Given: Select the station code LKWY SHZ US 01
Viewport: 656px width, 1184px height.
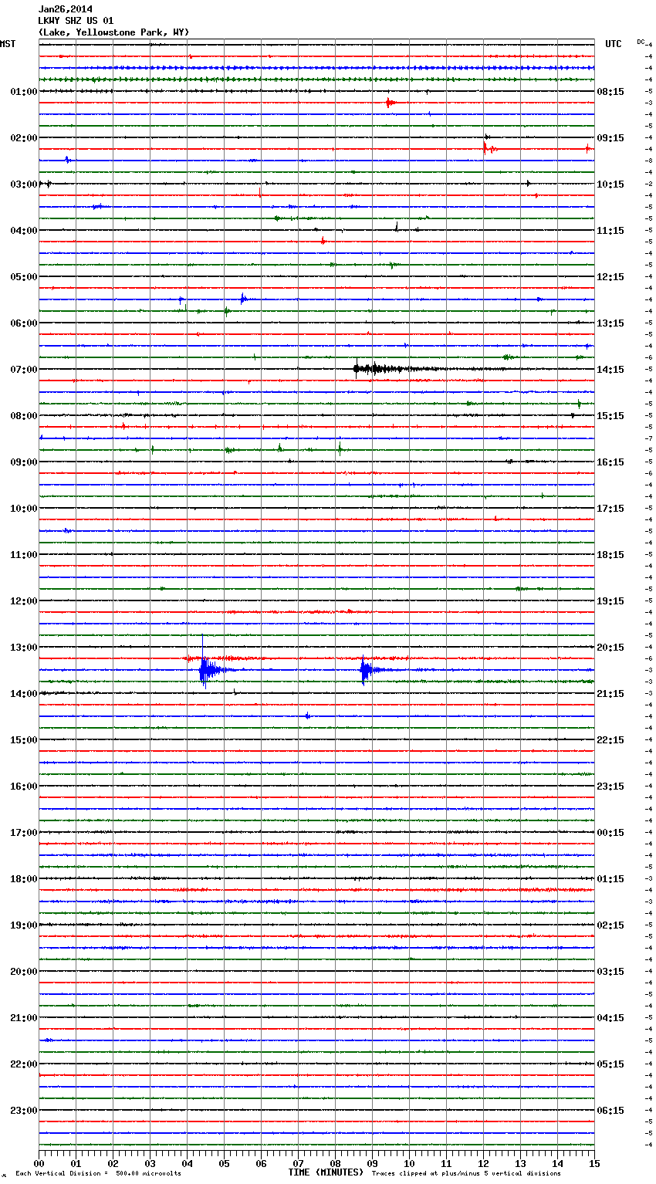Looking at the screenshot, I should tap(76, 21).
